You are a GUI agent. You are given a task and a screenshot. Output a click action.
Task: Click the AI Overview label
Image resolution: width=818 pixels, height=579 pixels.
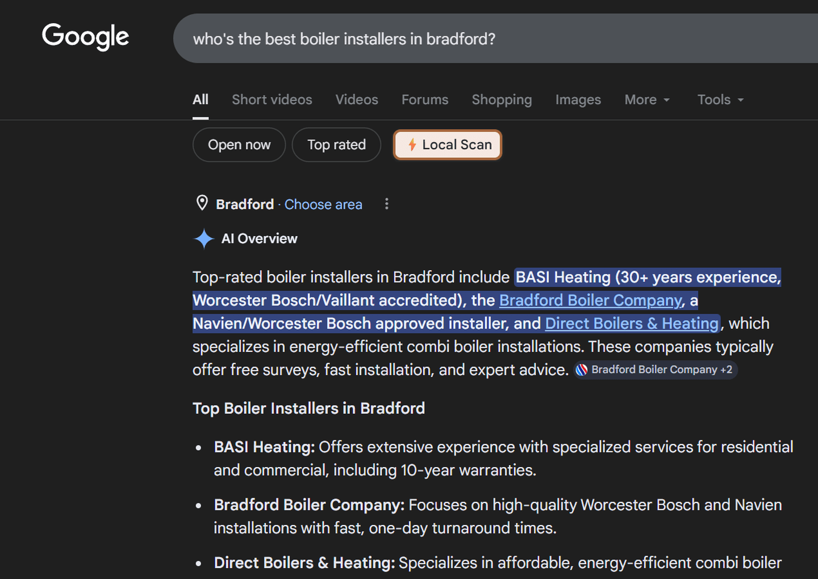tap(259, 239)
